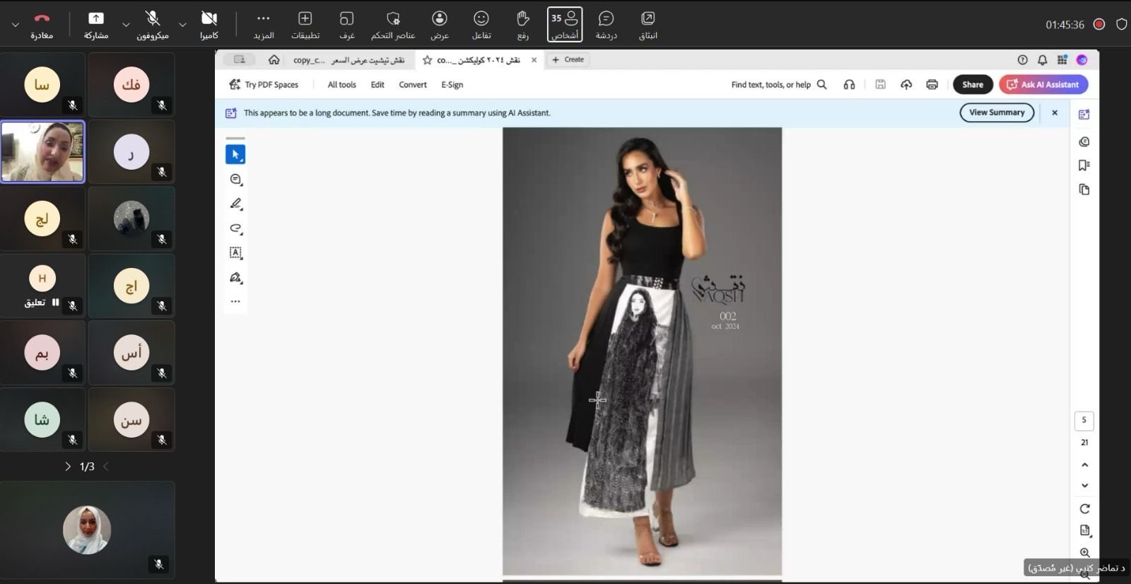
Task: Expand the microphone options dropdown arrow
Action: pos(126,25)
